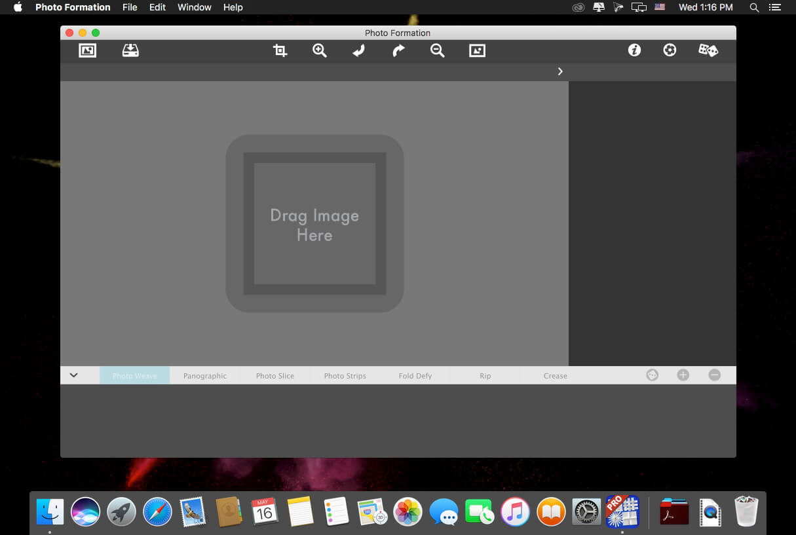Click the plus add button
This screenshot has width=796, height=535.
(x=683, y=375)
